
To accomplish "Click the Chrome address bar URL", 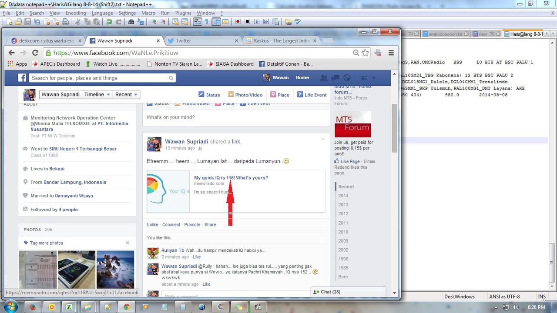I will pyautogui.click(x=116, y=53).
